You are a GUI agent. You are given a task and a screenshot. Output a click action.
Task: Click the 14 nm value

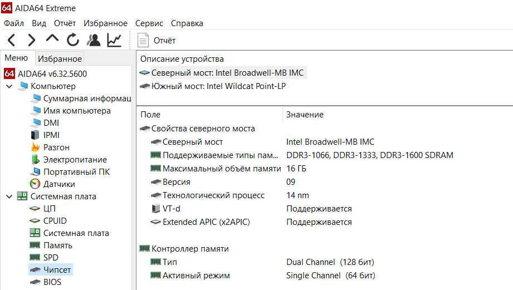click(x=298, y=195)
